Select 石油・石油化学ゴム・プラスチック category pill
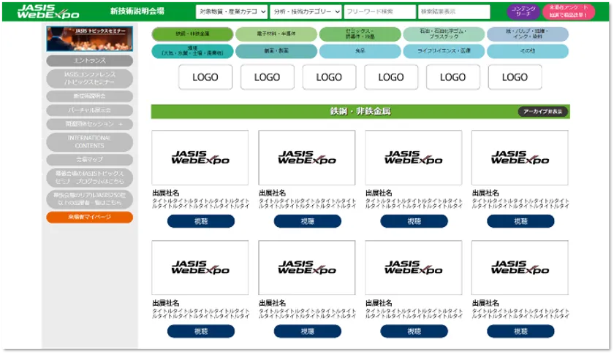This screenshot has height=354, width=614. [444, 34]
